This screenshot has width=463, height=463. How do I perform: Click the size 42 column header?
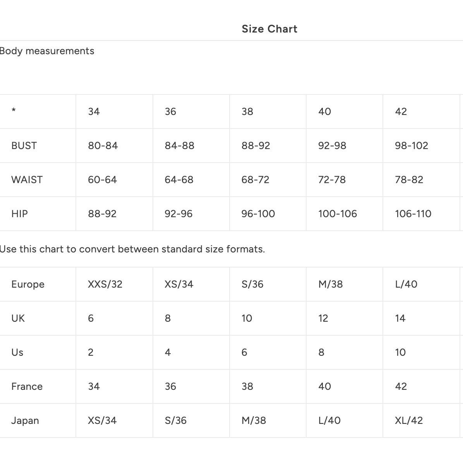401,111
